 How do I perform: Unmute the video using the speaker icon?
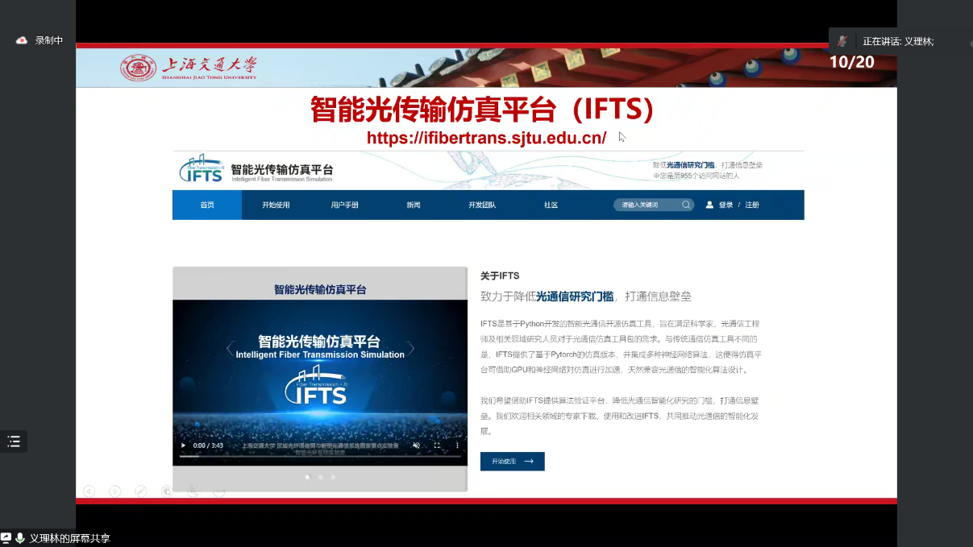(416, 445)
